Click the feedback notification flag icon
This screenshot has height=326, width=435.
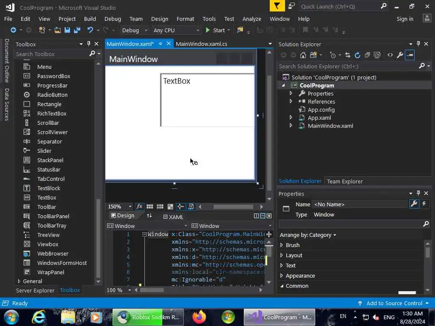coord(277,6)
